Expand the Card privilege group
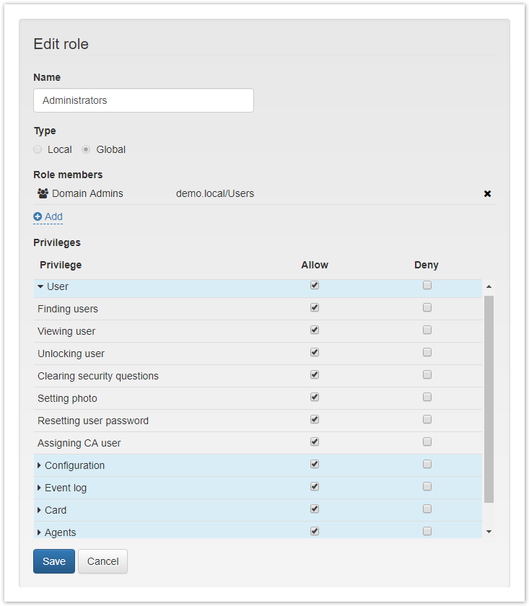The height and width of the screenshot is (606, 529). pos(40,509)
